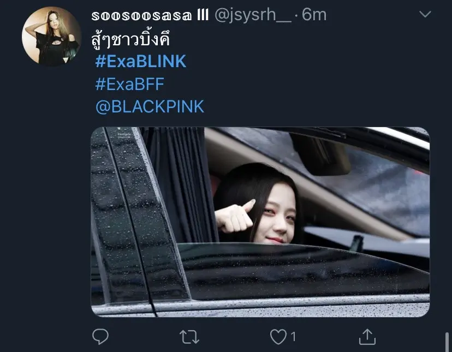Image resolution: width=452 pixels, height=352 pixels.
Task: Like the tweet with the heart icon
Action: (x=278, y=336)
